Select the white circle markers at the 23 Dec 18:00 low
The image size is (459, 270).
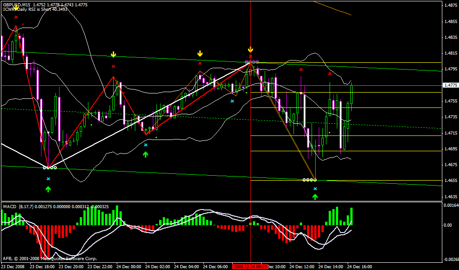point(50,168)
